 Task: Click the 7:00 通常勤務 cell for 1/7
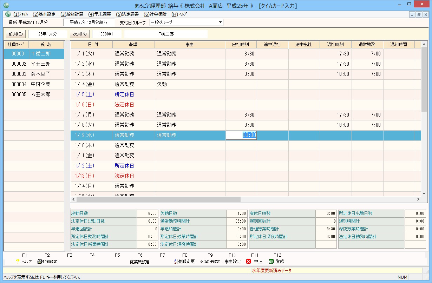(367, 115)
